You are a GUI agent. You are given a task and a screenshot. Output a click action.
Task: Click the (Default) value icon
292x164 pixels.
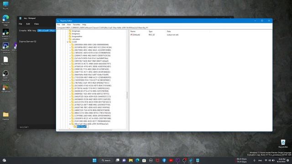(131, 35)
